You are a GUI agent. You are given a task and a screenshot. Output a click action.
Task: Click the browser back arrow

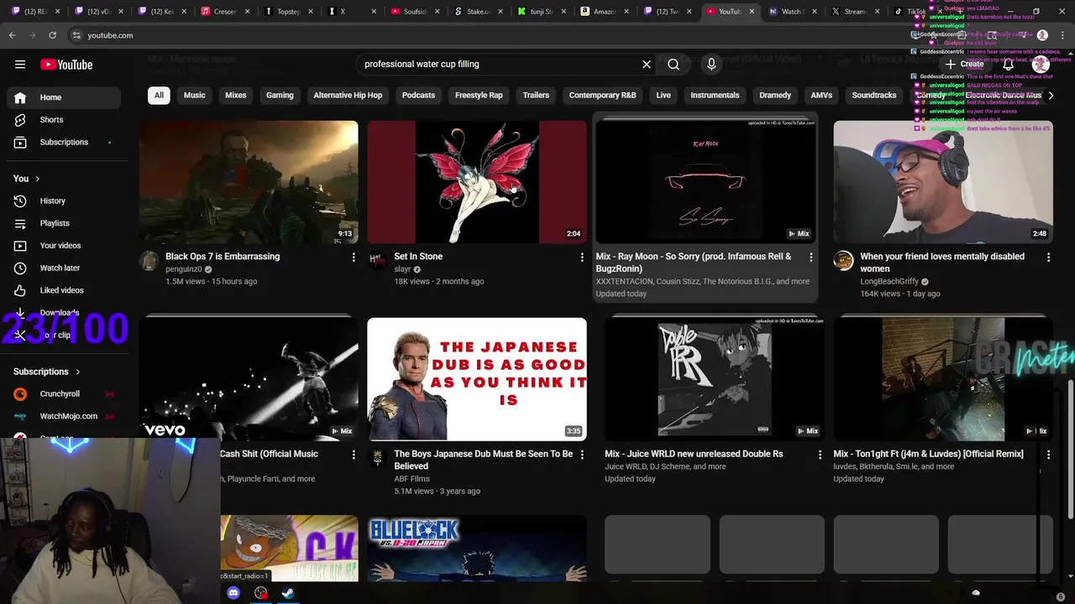pos(12,35)
